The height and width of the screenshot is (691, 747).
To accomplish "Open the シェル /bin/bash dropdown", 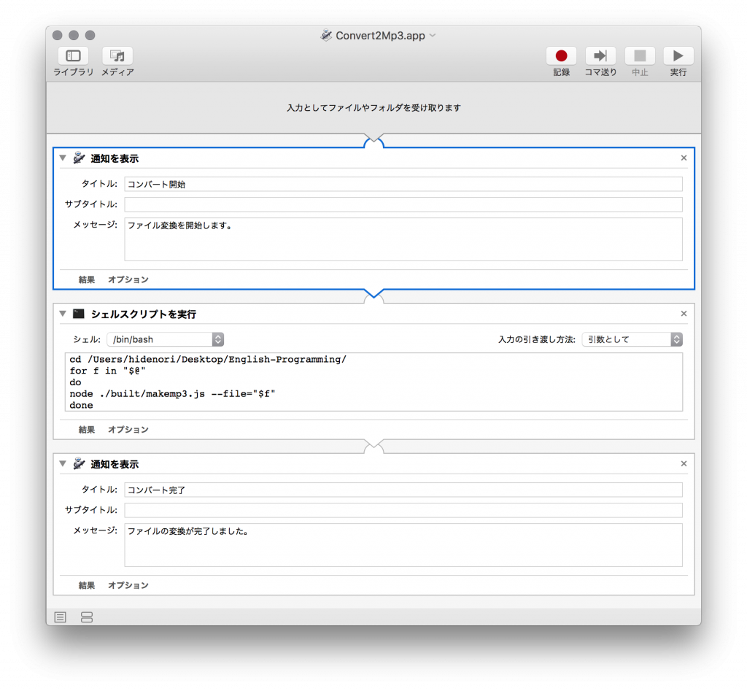I will point(166,339).
